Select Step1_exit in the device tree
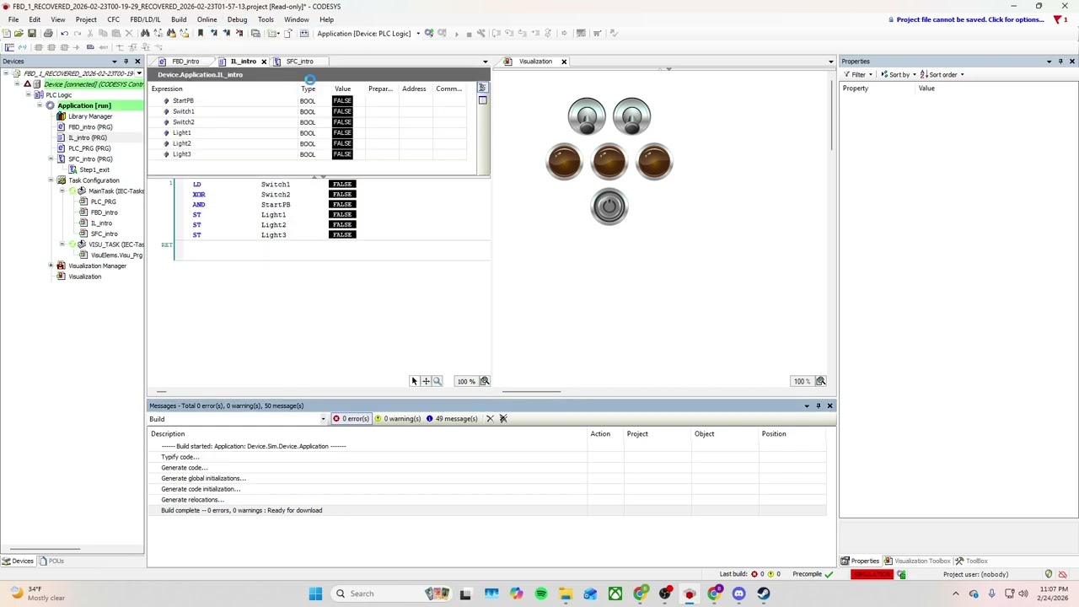 pyautogui.click(x=94, y=169)
